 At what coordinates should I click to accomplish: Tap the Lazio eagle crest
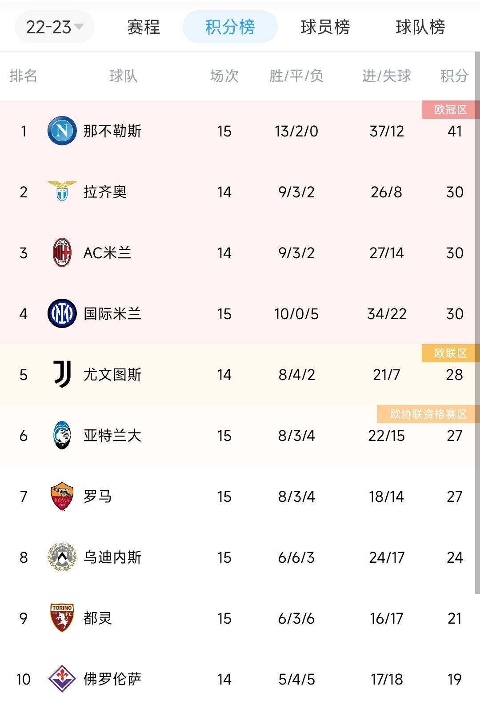[62, 192]
